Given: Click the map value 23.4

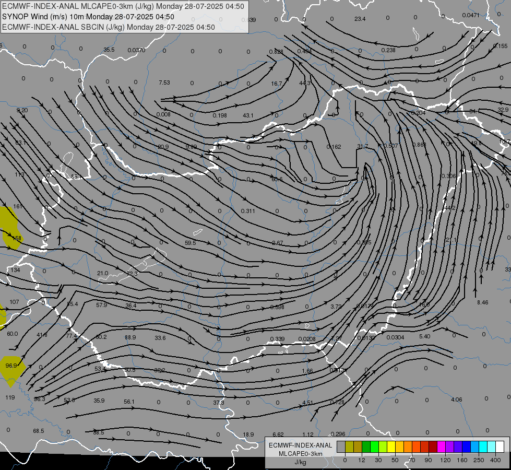Looking at the screenshot, I should (360, 19).
